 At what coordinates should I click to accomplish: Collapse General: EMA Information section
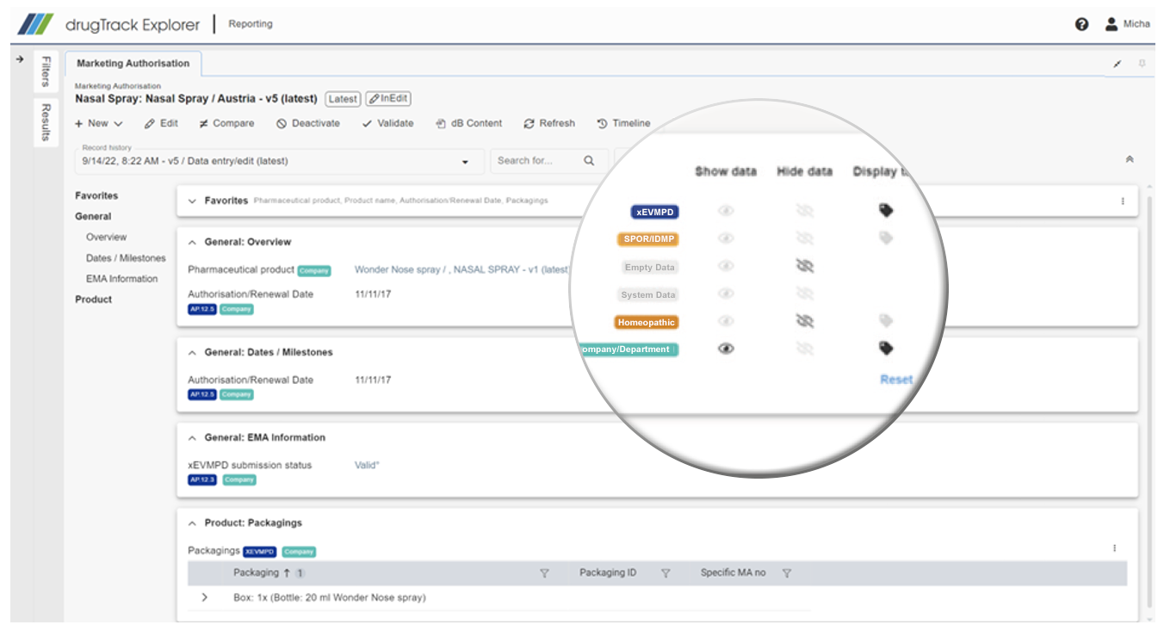point(191,437)
